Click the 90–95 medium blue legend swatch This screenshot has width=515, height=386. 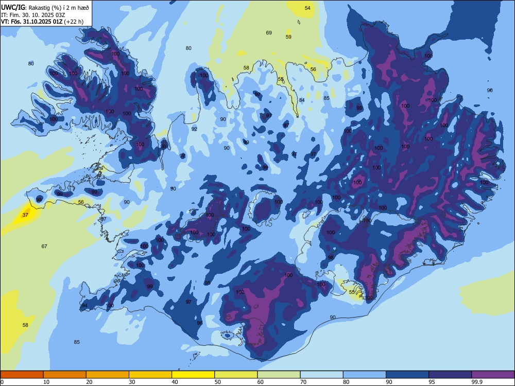(x=407, y=375)
